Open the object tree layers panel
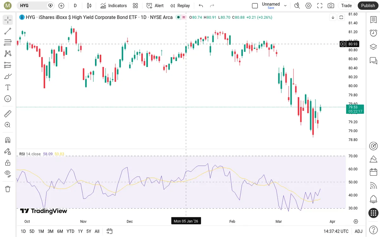Screen dimensions: 380x237 (x=373, y=47)
